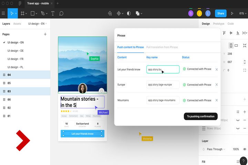Select Pull translation from Phrase tab
The width and height of the screenshot is (248, 165).
(162, 47)
